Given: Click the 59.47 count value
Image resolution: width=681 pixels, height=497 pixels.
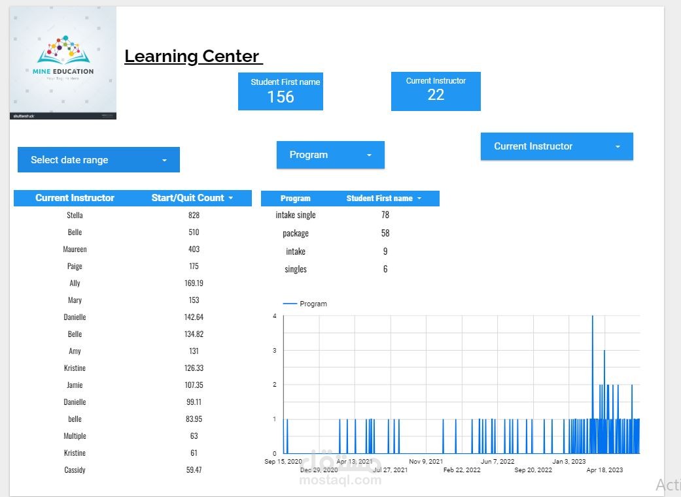Looking at the screenshot, I should click(x=194, y=470).
